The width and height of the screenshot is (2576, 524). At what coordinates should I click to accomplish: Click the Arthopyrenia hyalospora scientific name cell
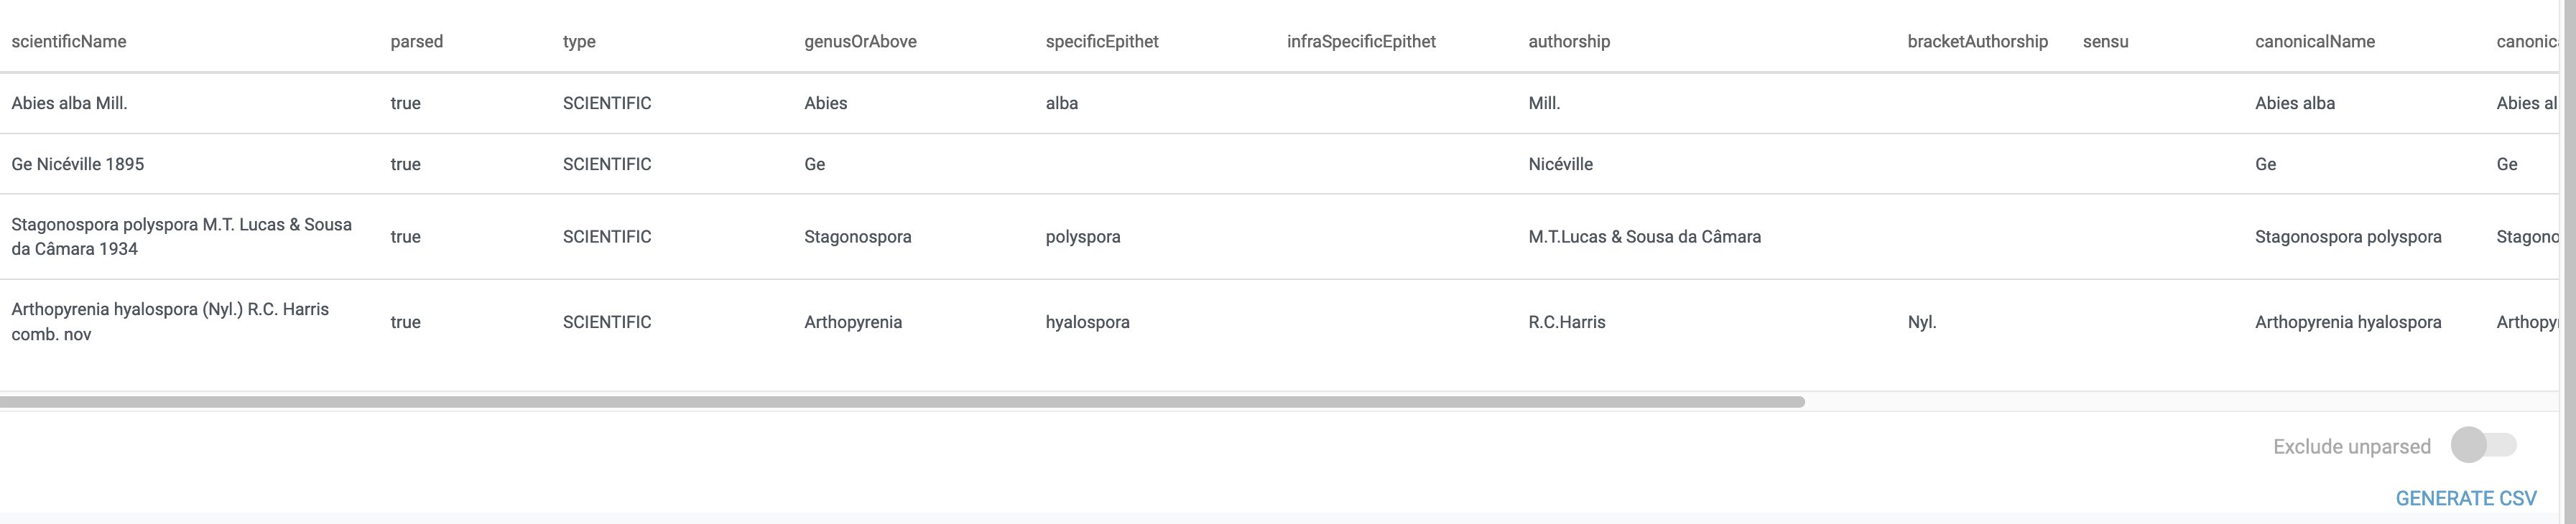click(170, 321)
